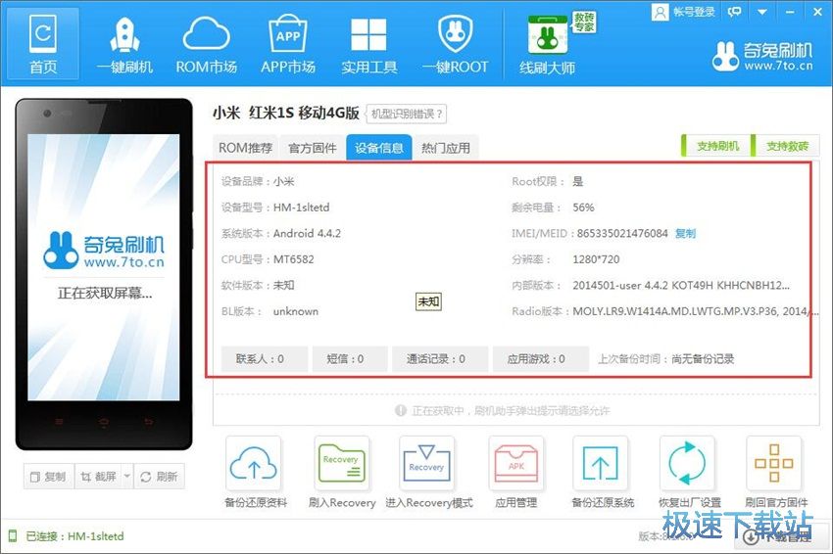
Task: Switch to ROM推荐 tab
Action: point(245,148)
